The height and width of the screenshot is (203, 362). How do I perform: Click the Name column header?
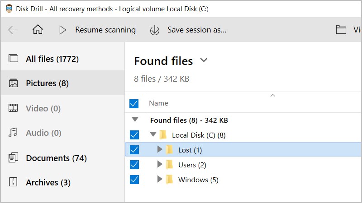click(159, 103)
